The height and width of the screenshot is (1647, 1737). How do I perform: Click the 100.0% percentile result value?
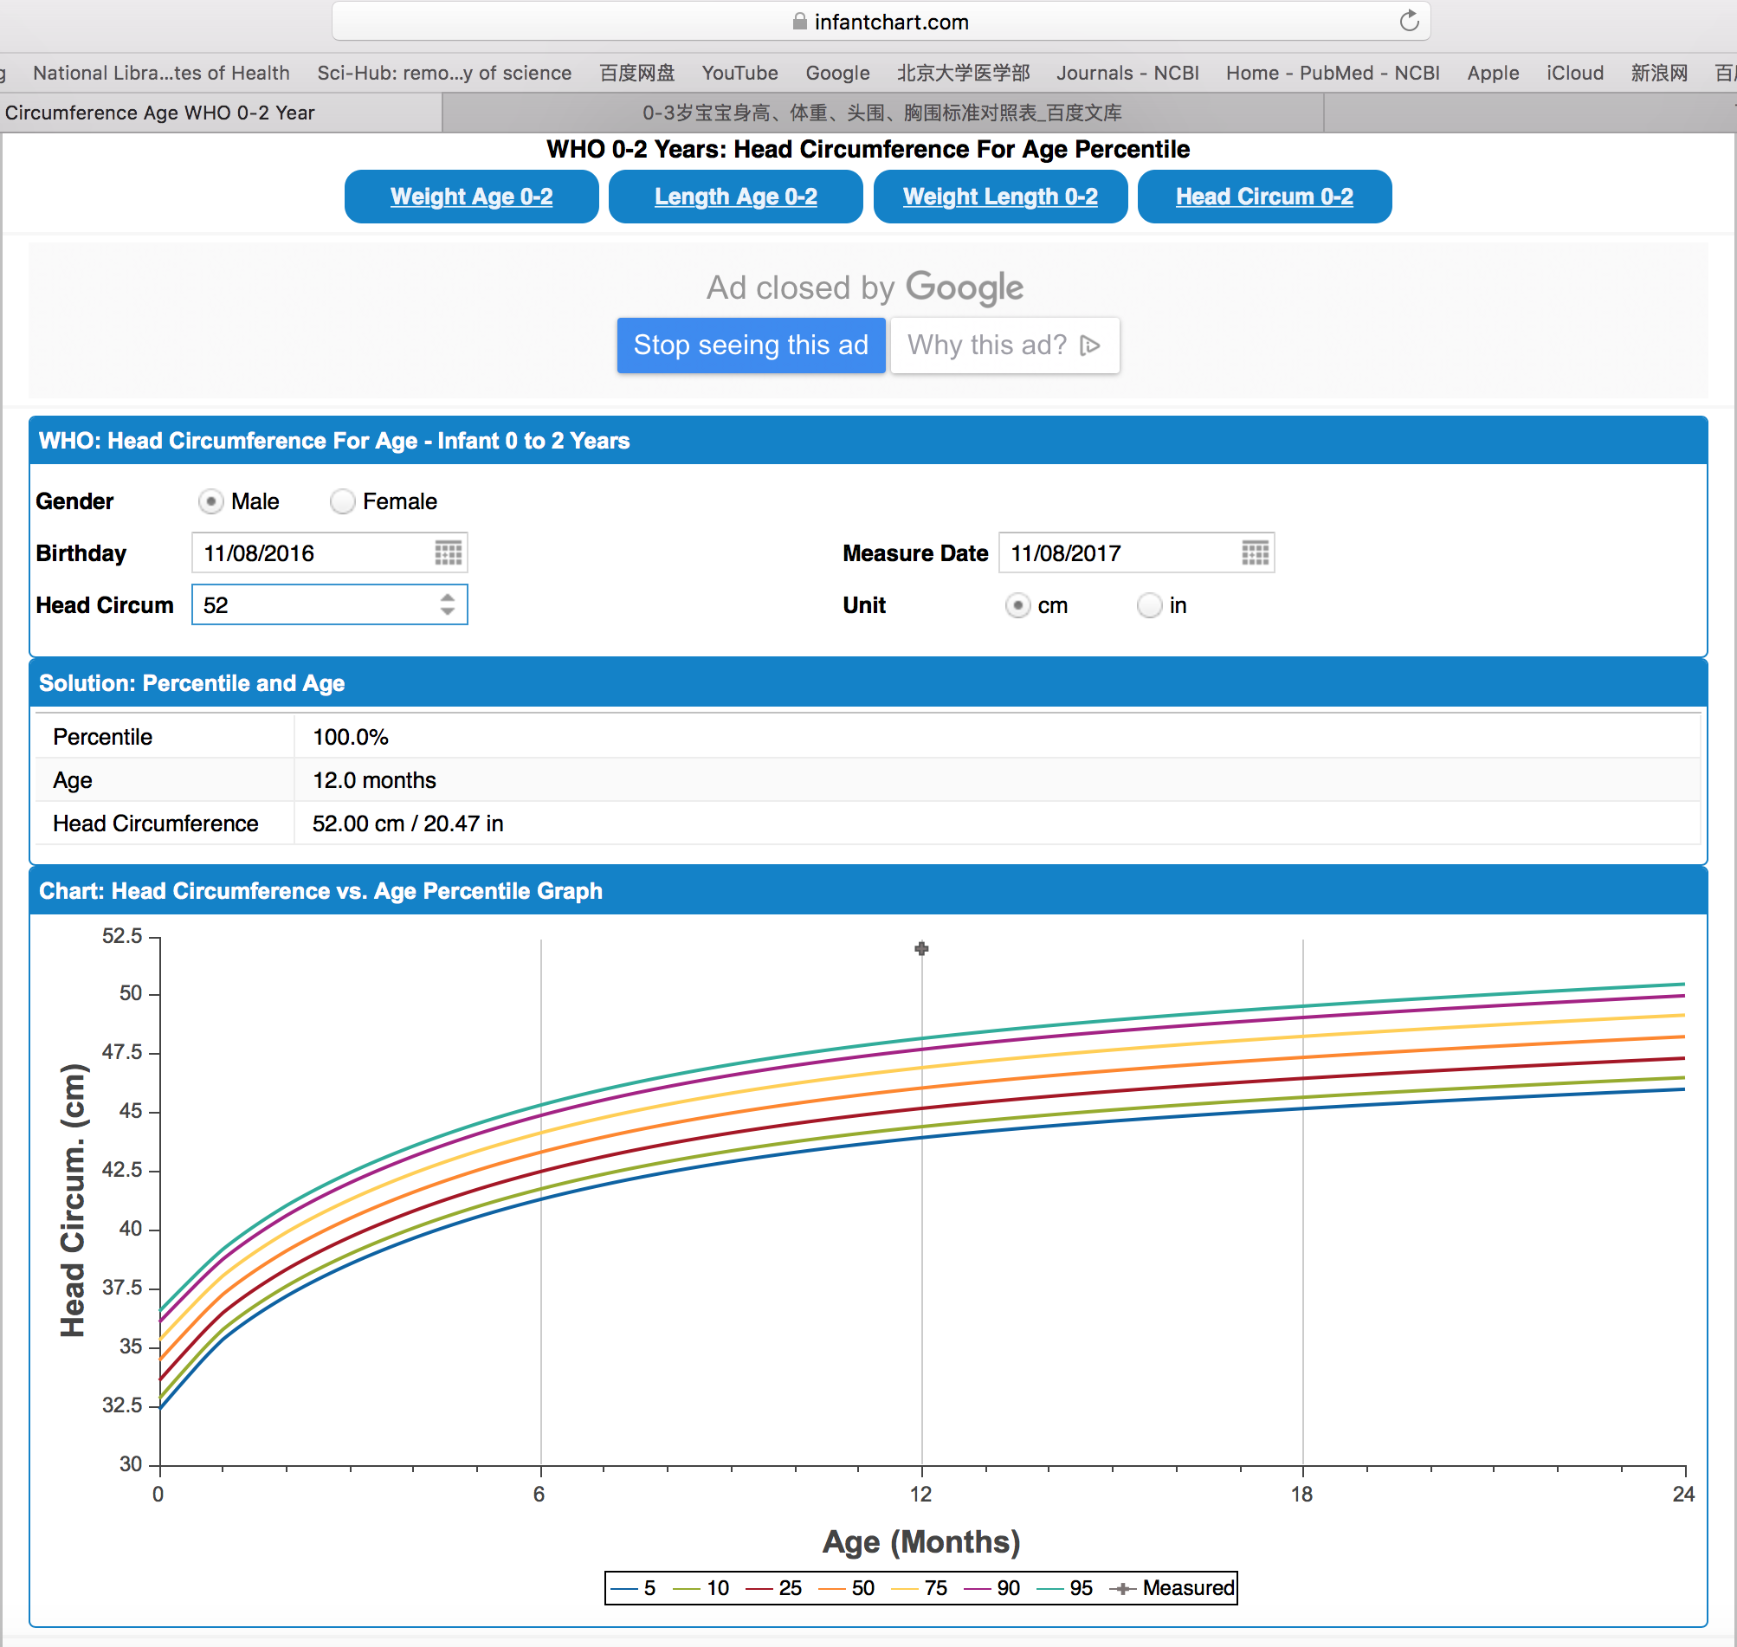coord(350,737)
